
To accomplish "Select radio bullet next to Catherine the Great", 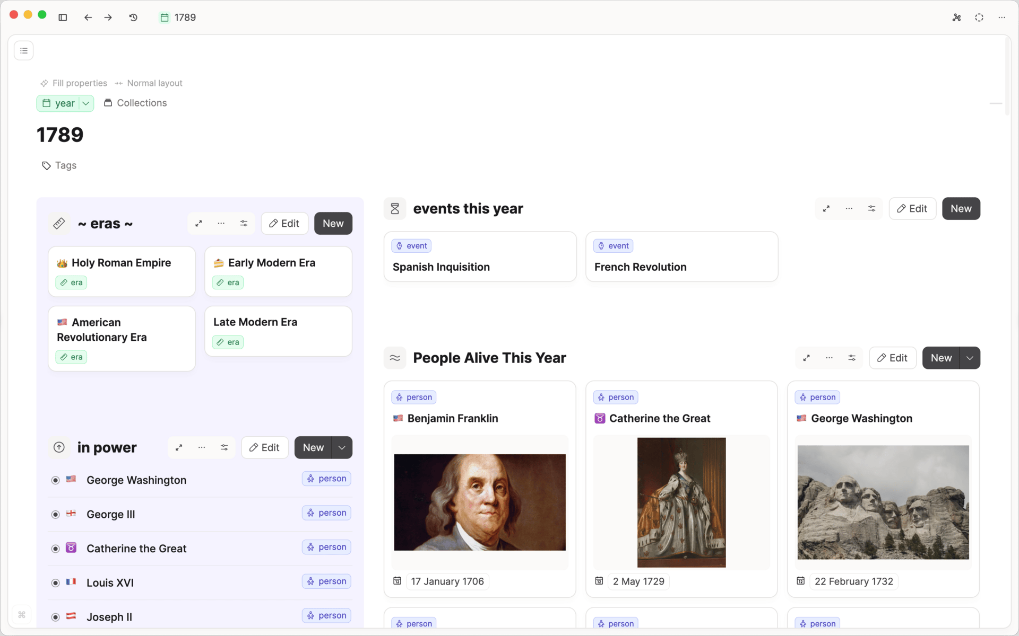I will (55, 549).
